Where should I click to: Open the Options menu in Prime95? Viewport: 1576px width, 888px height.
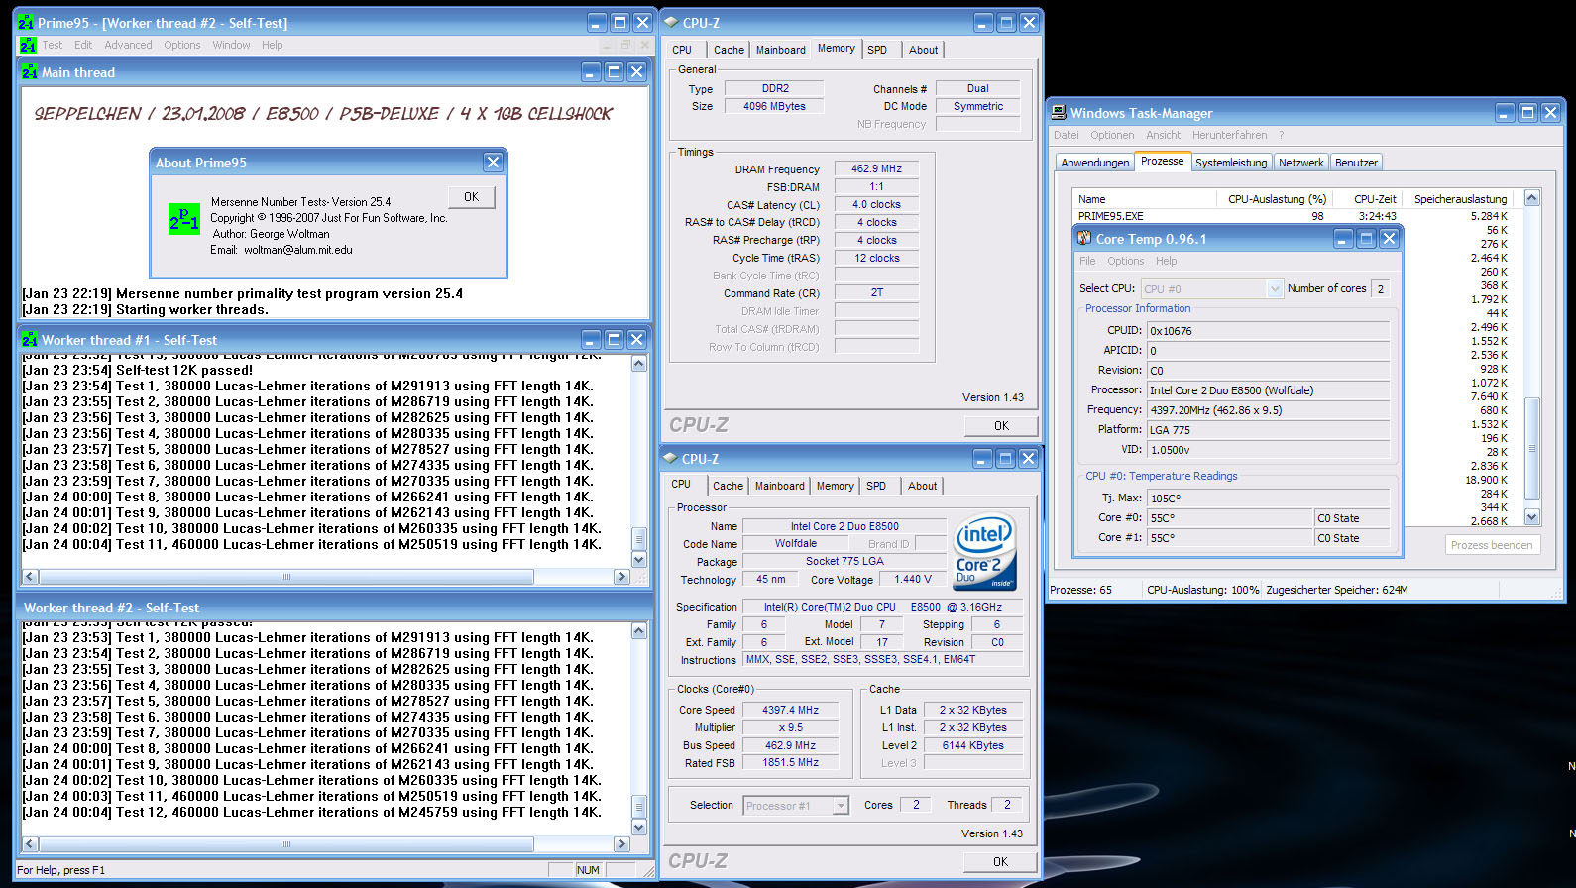click(x=182, y=45)
